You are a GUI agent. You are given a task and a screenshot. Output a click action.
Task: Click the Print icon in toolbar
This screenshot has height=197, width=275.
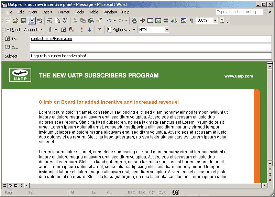pyautogui.click(x=49, y=21)
